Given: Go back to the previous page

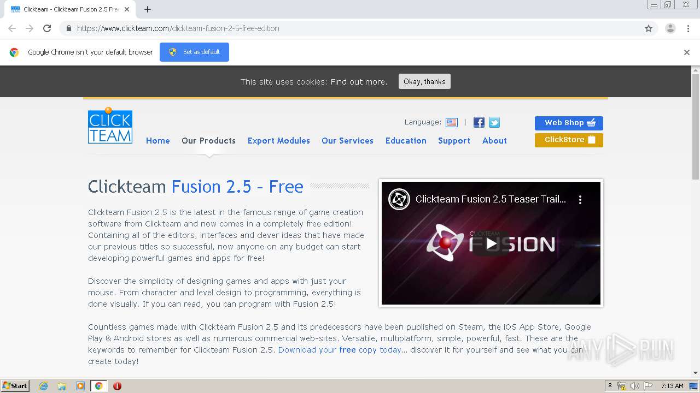Looking at the screenshot, I should pyautogui.click(x=12, y=28).
